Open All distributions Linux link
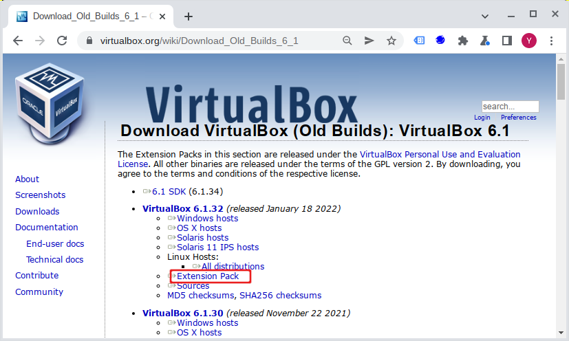 [233, 267]
